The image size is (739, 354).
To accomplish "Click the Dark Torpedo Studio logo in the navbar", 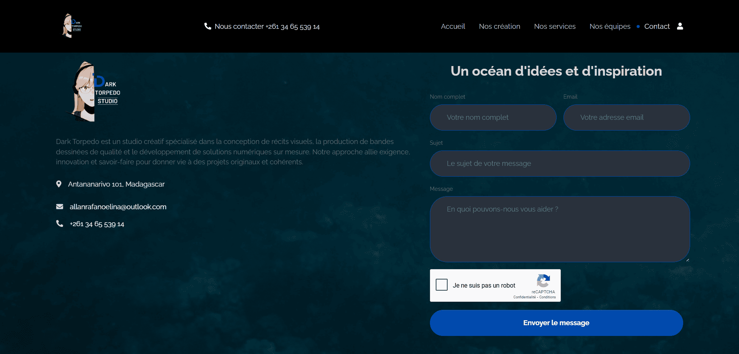I will pos(71,26).
